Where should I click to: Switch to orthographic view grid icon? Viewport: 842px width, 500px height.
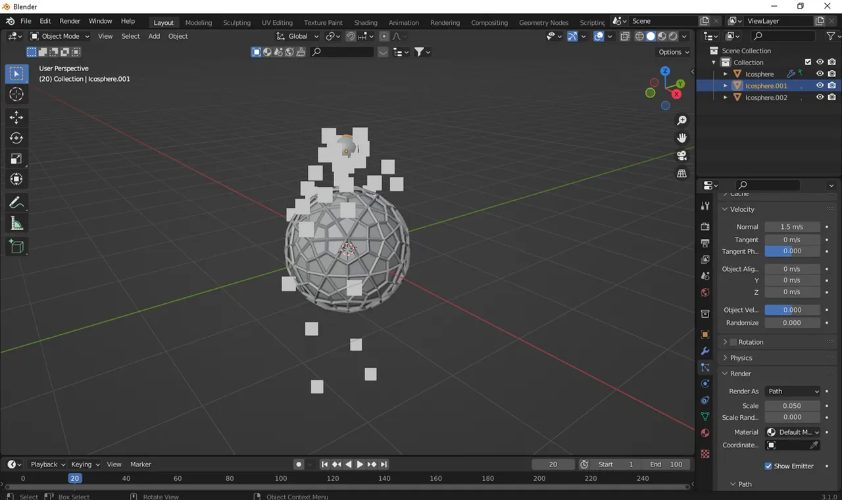[x=682, y=174]
